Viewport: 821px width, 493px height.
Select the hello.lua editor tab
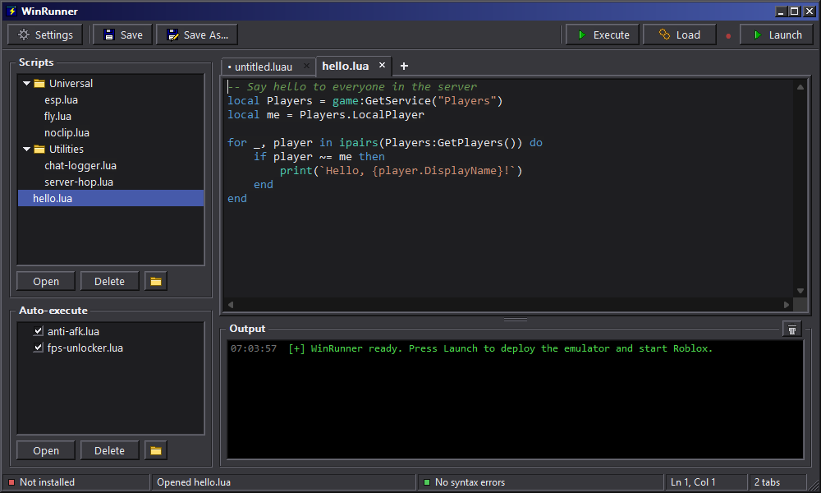pyautogui.click(x=346, y=66)
